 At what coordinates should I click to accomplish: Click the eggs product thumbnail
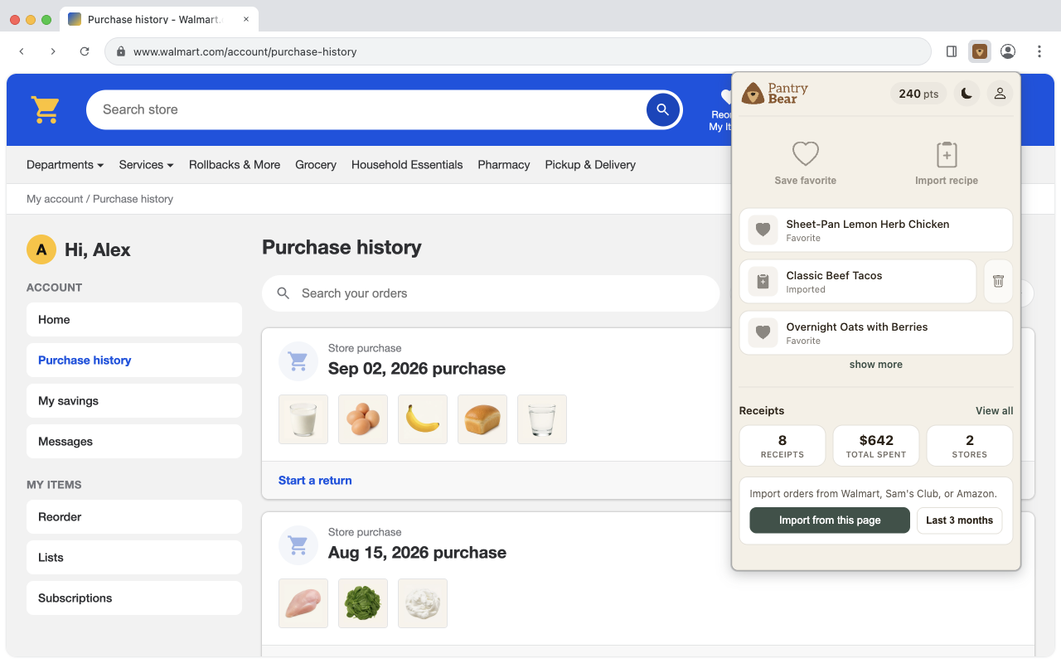(x=363, y=419)
